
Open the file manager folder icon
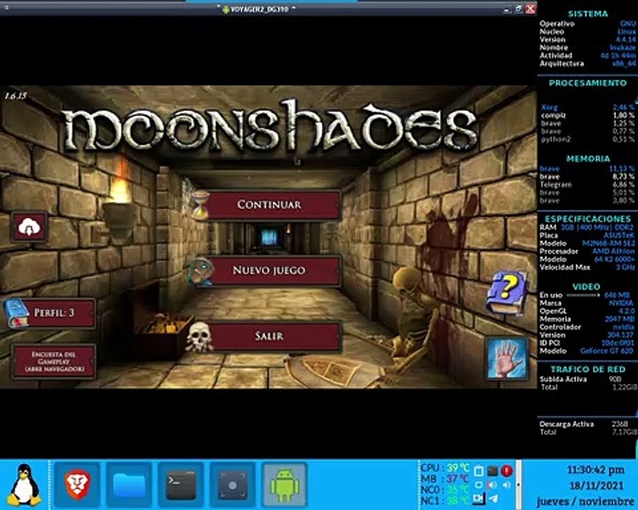[x=129, y=484]
